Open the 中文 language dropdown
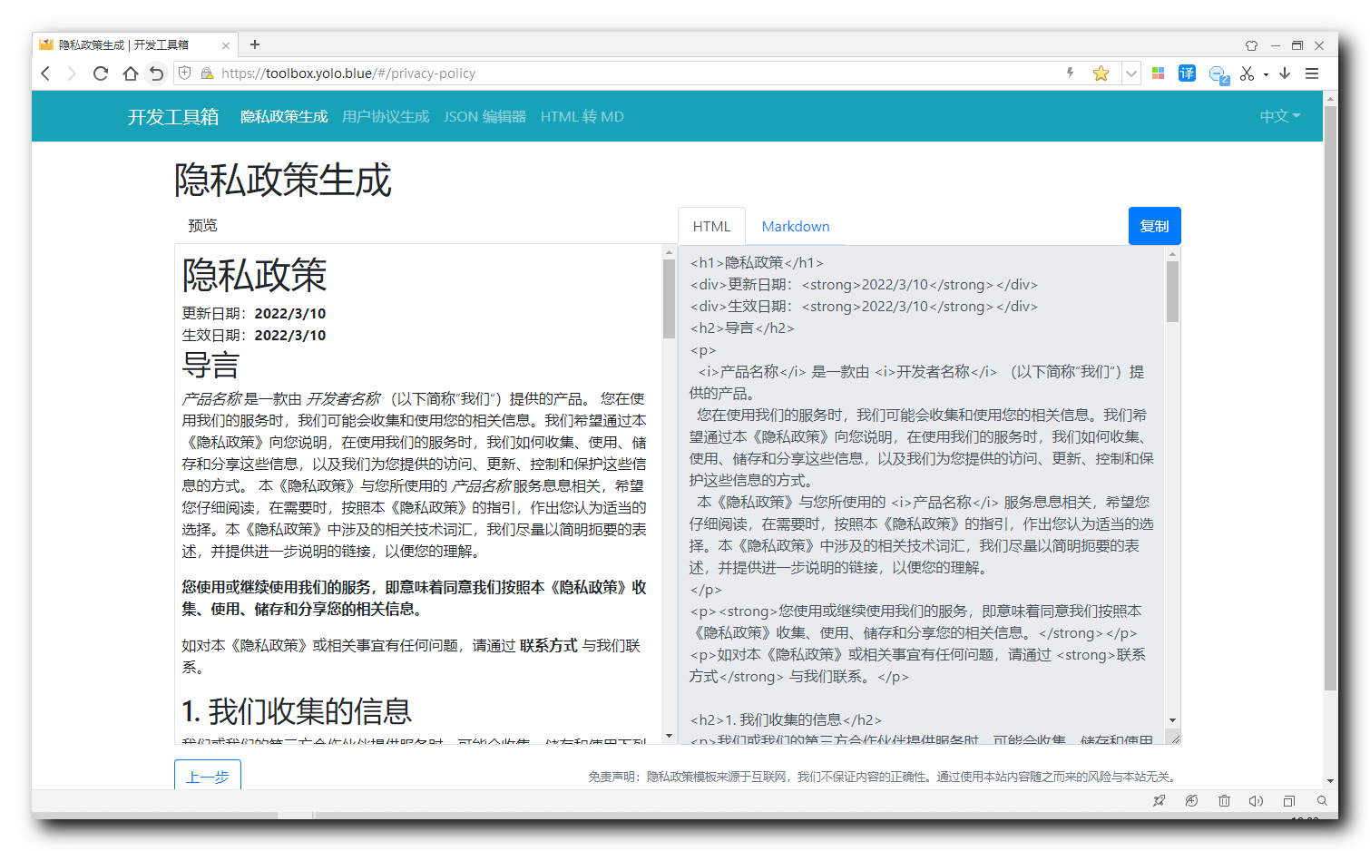The image size is (1370, 851). (1279, 116)
